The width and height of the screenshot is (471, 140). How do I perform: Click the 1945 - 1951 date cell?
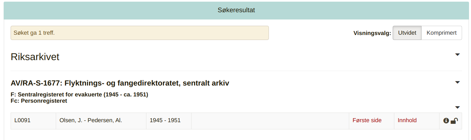click(165, 121)
